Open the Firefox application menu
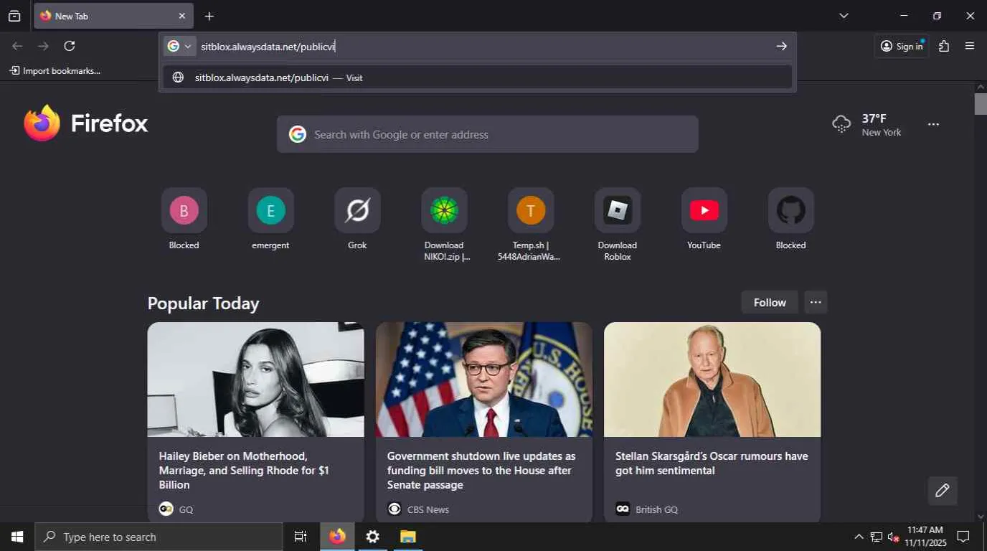The image size is (987, 551). (970, 46)
